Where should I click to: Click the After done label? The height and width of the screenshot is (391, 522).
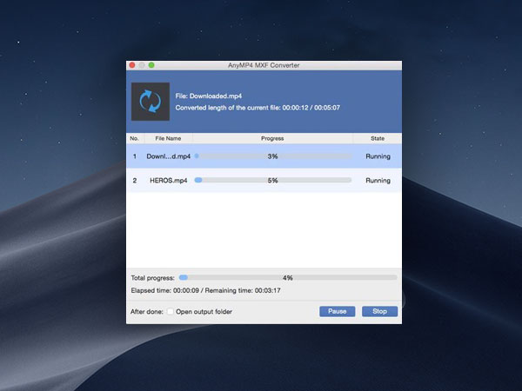click(147, 312)
